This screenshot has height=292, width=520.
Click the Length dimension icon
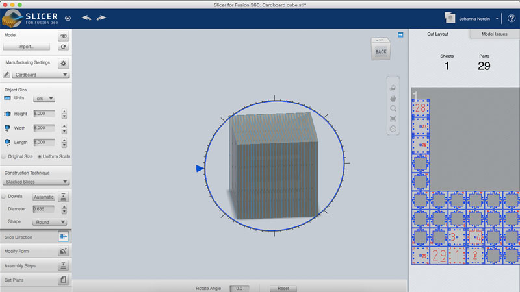click(7, 142)
